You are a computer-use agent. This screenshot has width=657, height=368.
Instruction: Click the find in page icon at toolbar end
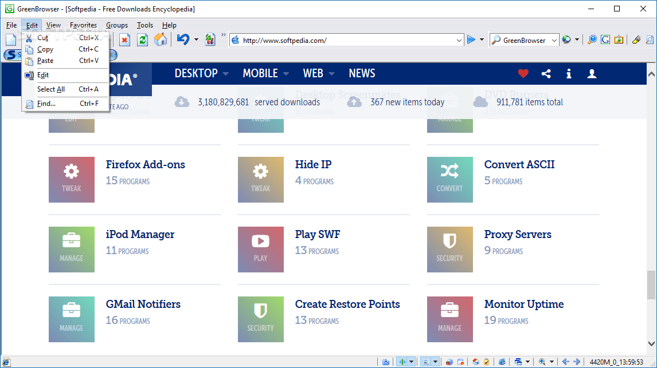tap(650, 40)
